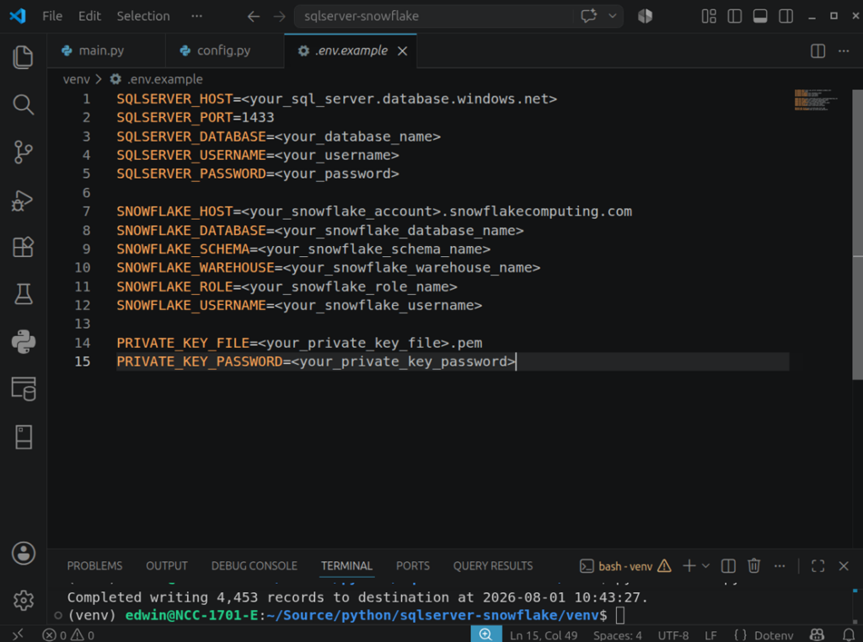Viewport: 863px width, 642px height.
Task: Close the .env.example tab
Action: click(402, 51)
